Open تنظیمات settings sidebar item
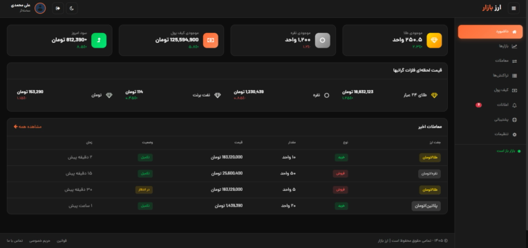Screen dimensions: 528x248 490,134
